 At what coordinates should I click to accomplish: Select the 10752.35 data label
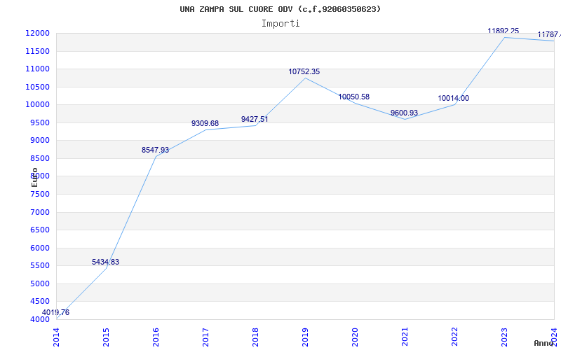click(x=304, y=71)
